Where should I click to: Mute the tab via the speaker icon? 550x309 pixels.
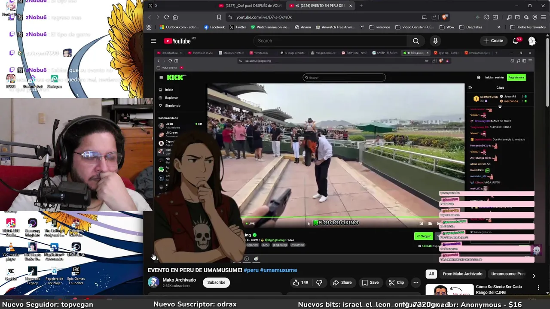(297, 6)
